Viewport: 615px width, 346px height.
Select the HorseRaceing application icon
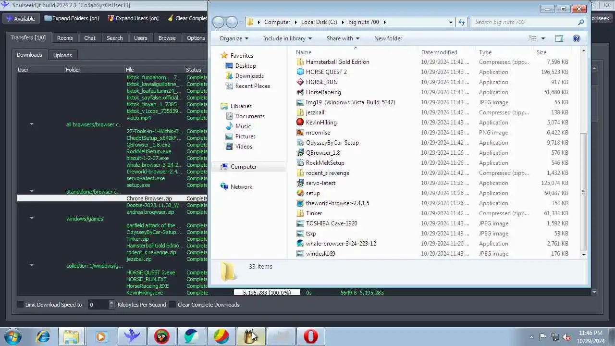point(300,92)
